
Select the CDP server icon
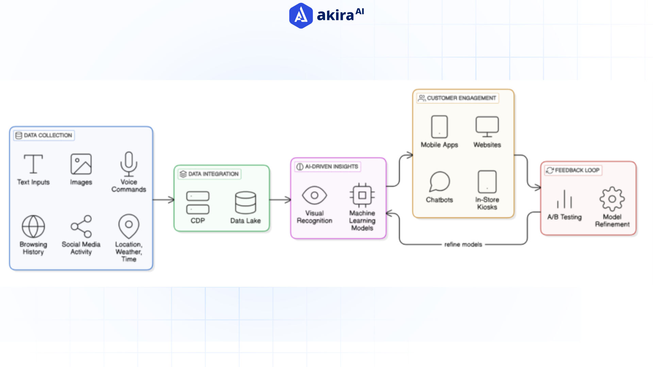[x=198, y=203]
